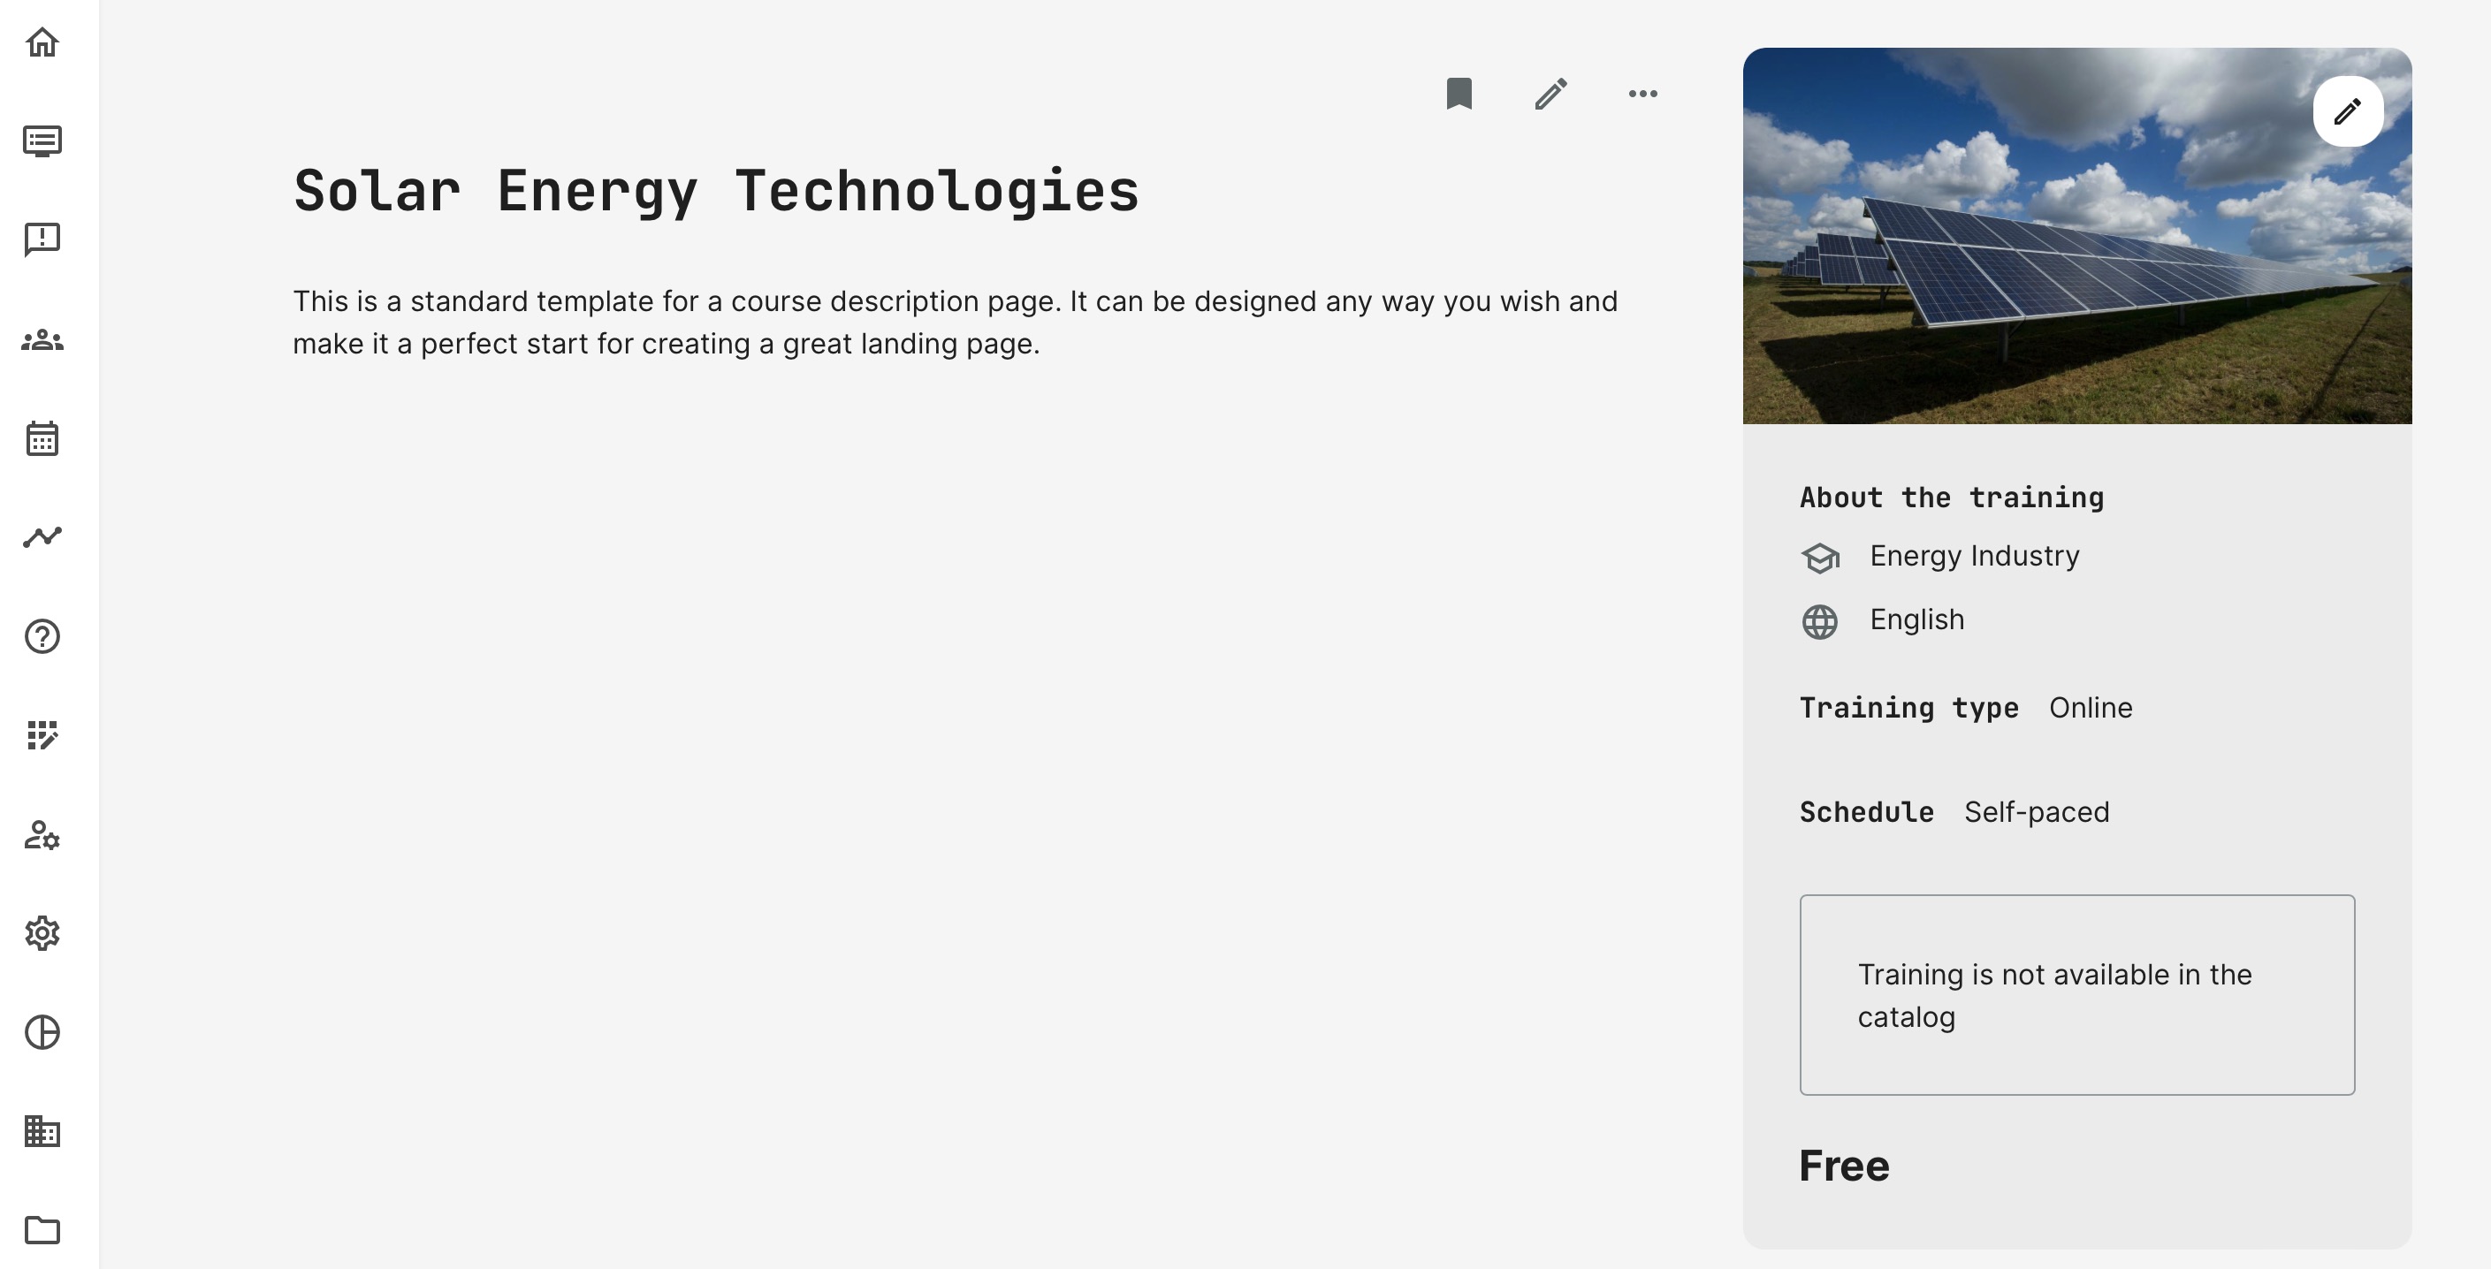This screenshot has height=1269, width=2491.
Task: Edit the solar panel cover image
Action: click(2347, 111)
